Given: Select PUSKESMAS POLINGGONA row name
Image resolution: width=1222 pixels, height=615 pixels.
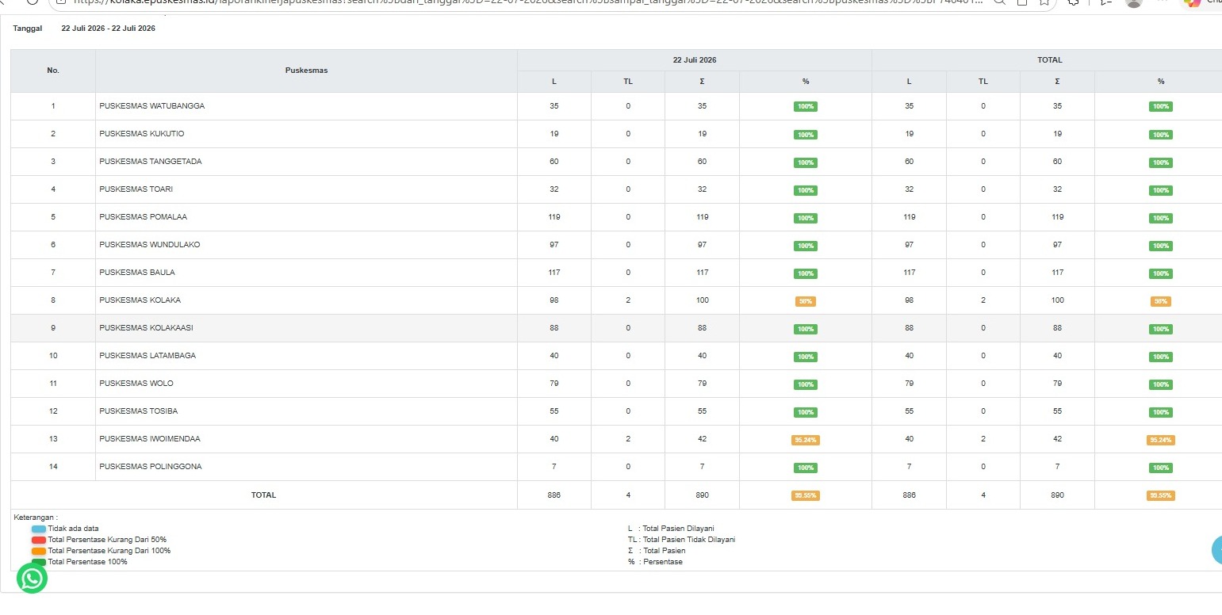Looking at the screenshot, I should (151, 467).
